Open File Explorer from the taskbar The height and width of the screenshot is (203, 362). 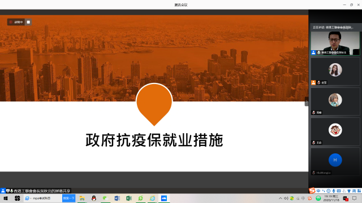coord(82,198)
